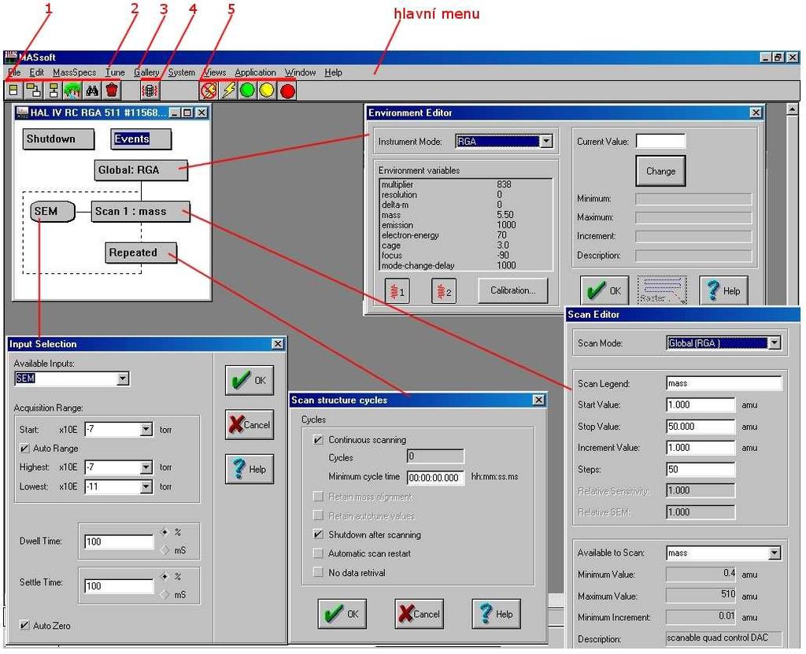Image resolution: width=806 pixels, height=654 pixels.
Task: Click Help in Environment Editor
Action: 723,290
